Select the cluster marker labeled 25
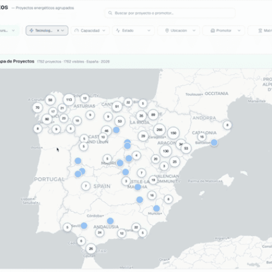The width and height of the screenshot is (272, 272). pos(175,162)
